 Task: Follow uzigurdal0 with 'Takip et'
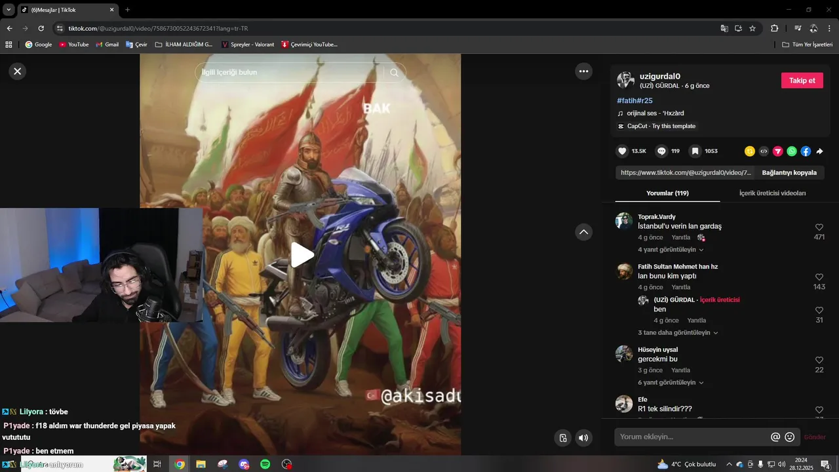click(802, 81)
